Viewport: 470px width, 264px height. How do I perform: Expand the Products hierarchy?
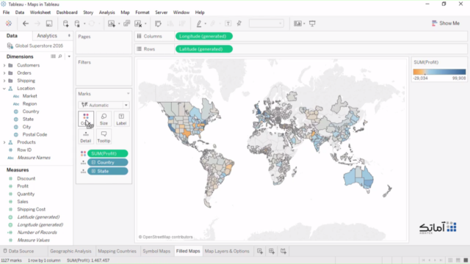(4, 142)
